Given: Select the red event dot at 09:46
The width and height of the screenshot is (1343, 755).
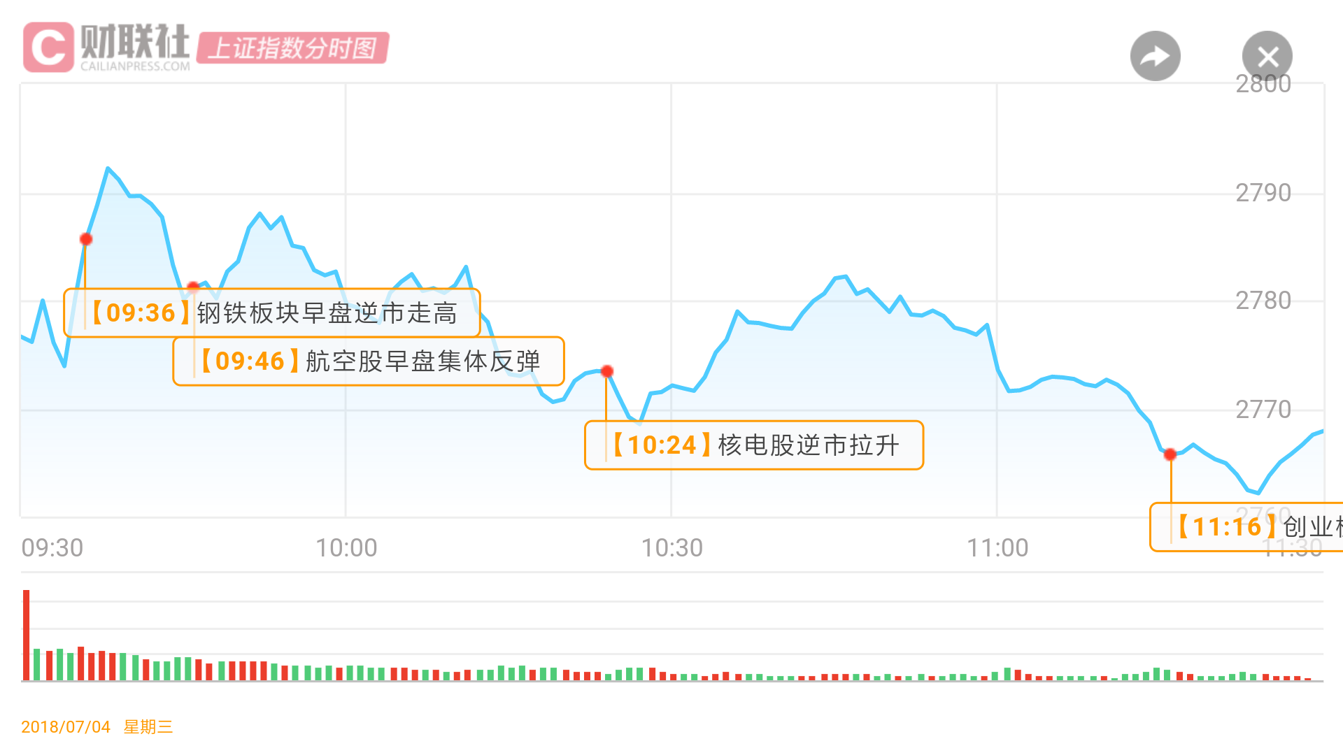Looking at the screenshot, I should click(193, 287).
